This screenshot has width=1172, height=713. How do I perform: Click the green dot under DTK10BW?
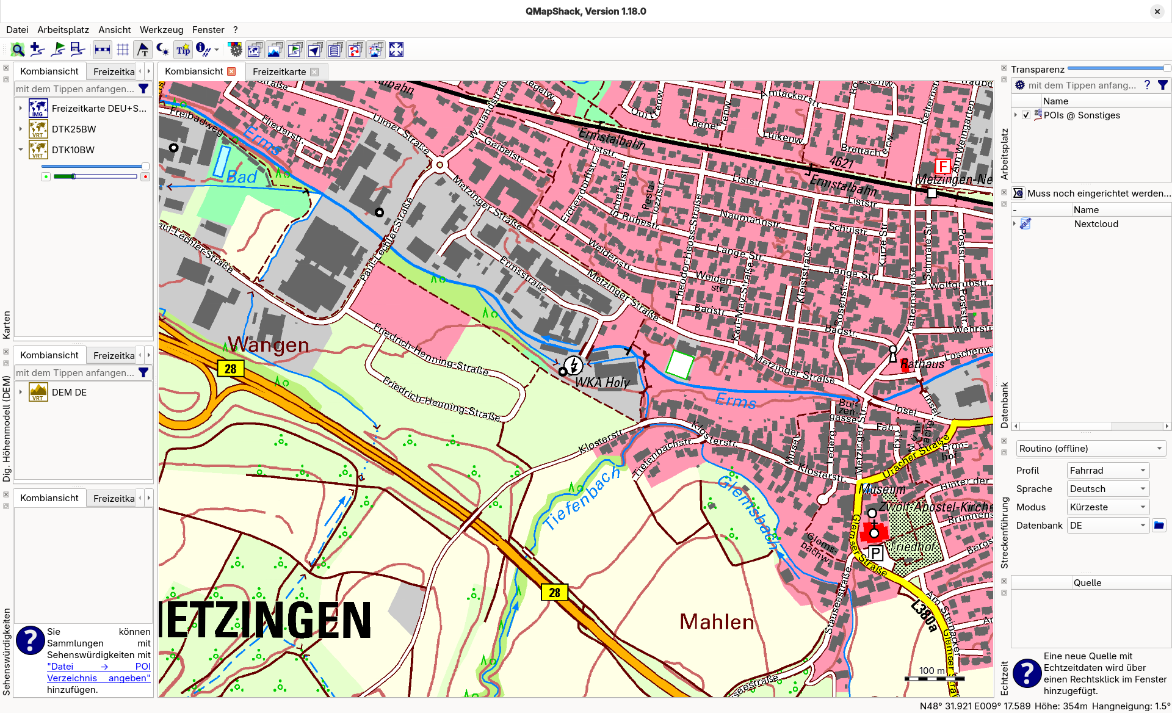[46, 177]
